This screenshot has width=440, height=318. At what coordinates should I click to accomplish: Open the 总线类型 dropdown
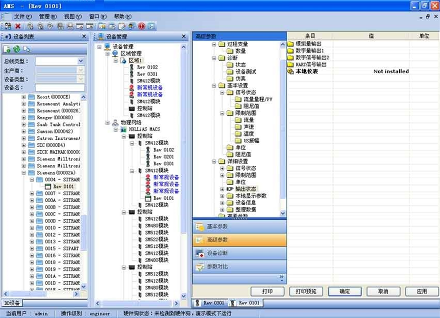point(81,61)
